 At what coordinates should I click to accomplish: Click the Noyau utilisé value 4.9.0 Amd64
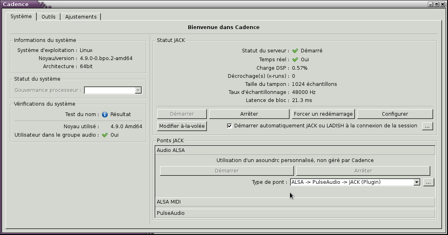click(126, 127)
